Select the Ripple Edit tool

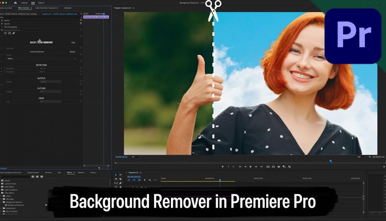(116, 179)
